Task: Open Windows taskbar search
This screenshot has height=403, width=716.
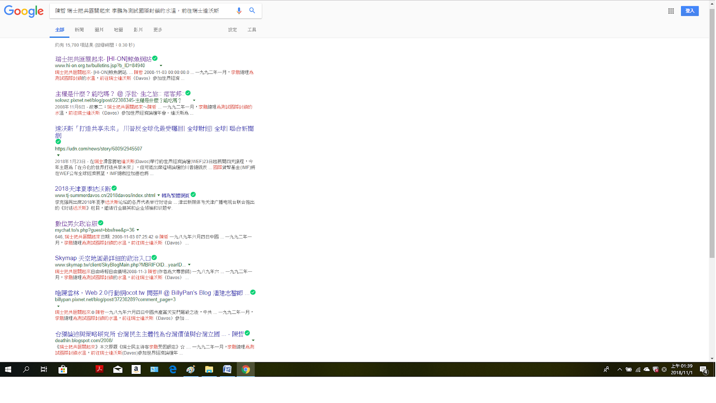Action: coord(26,369)
